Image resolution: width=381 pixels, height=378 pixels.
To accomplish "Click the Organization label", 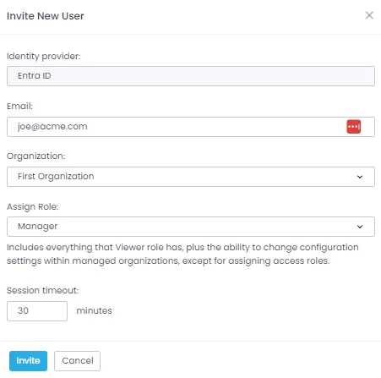I will [36, 156].
